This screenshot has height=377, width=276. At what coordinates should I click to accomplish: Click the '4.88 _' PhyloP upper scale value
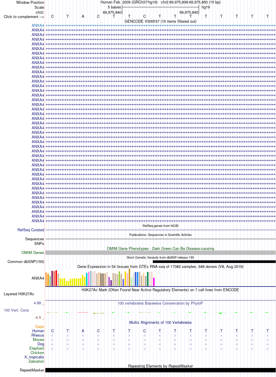39,303
